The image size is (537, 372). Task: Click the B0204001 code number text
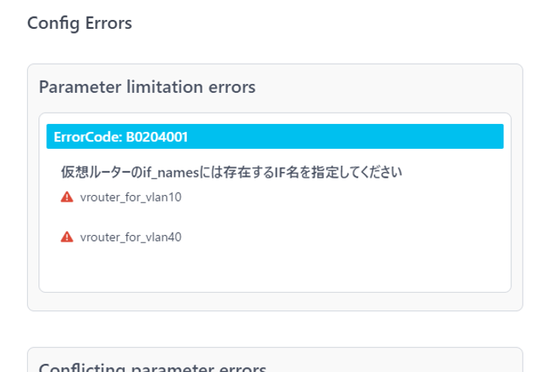tap(157, 137)
